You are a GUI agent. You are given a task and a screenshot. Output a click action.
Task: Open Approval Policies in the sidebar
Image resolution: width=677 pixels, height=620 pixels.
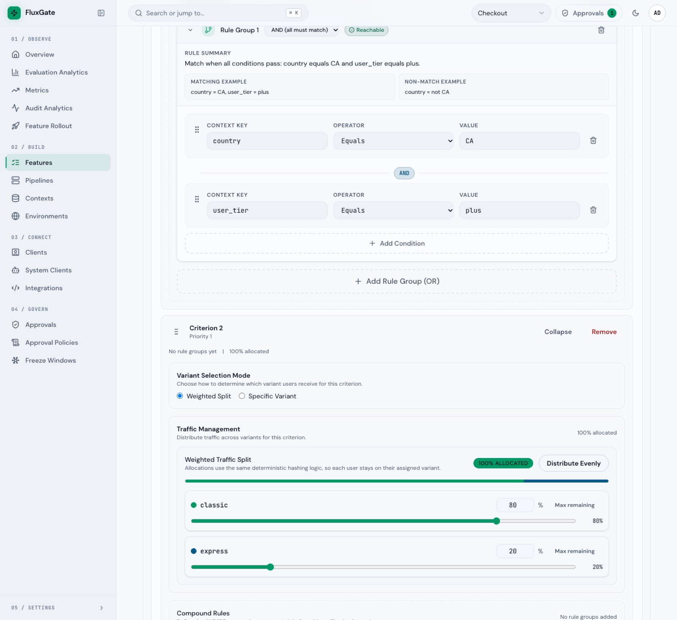[58, 343]
